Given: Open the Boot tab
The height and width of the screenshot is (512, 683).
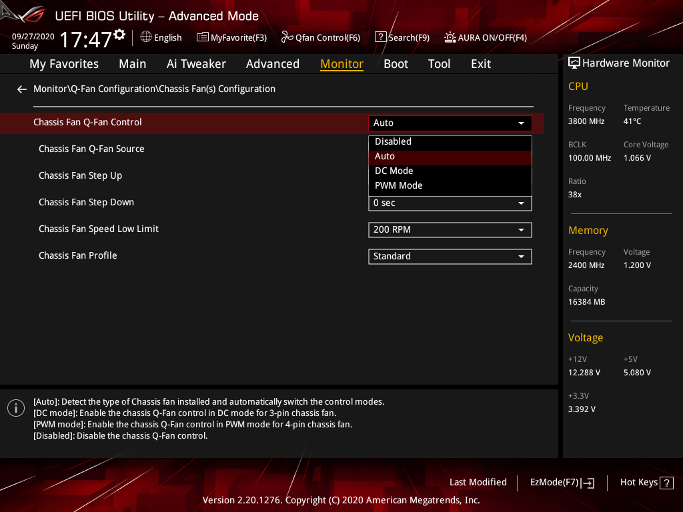Looking at the screenshot, I should click(x=396, y=64).
